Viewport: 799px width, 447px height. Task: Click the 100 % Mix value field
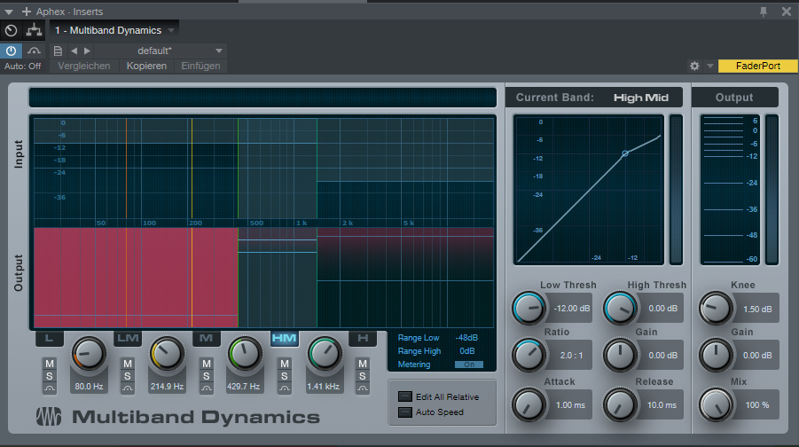pyautogui.click(x=757, y=404)
